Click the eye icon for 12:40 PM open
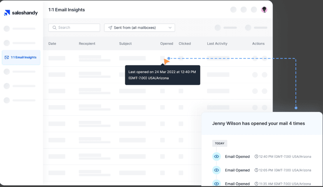Viewport: 323px width, 187px height. tap(217, 156)
